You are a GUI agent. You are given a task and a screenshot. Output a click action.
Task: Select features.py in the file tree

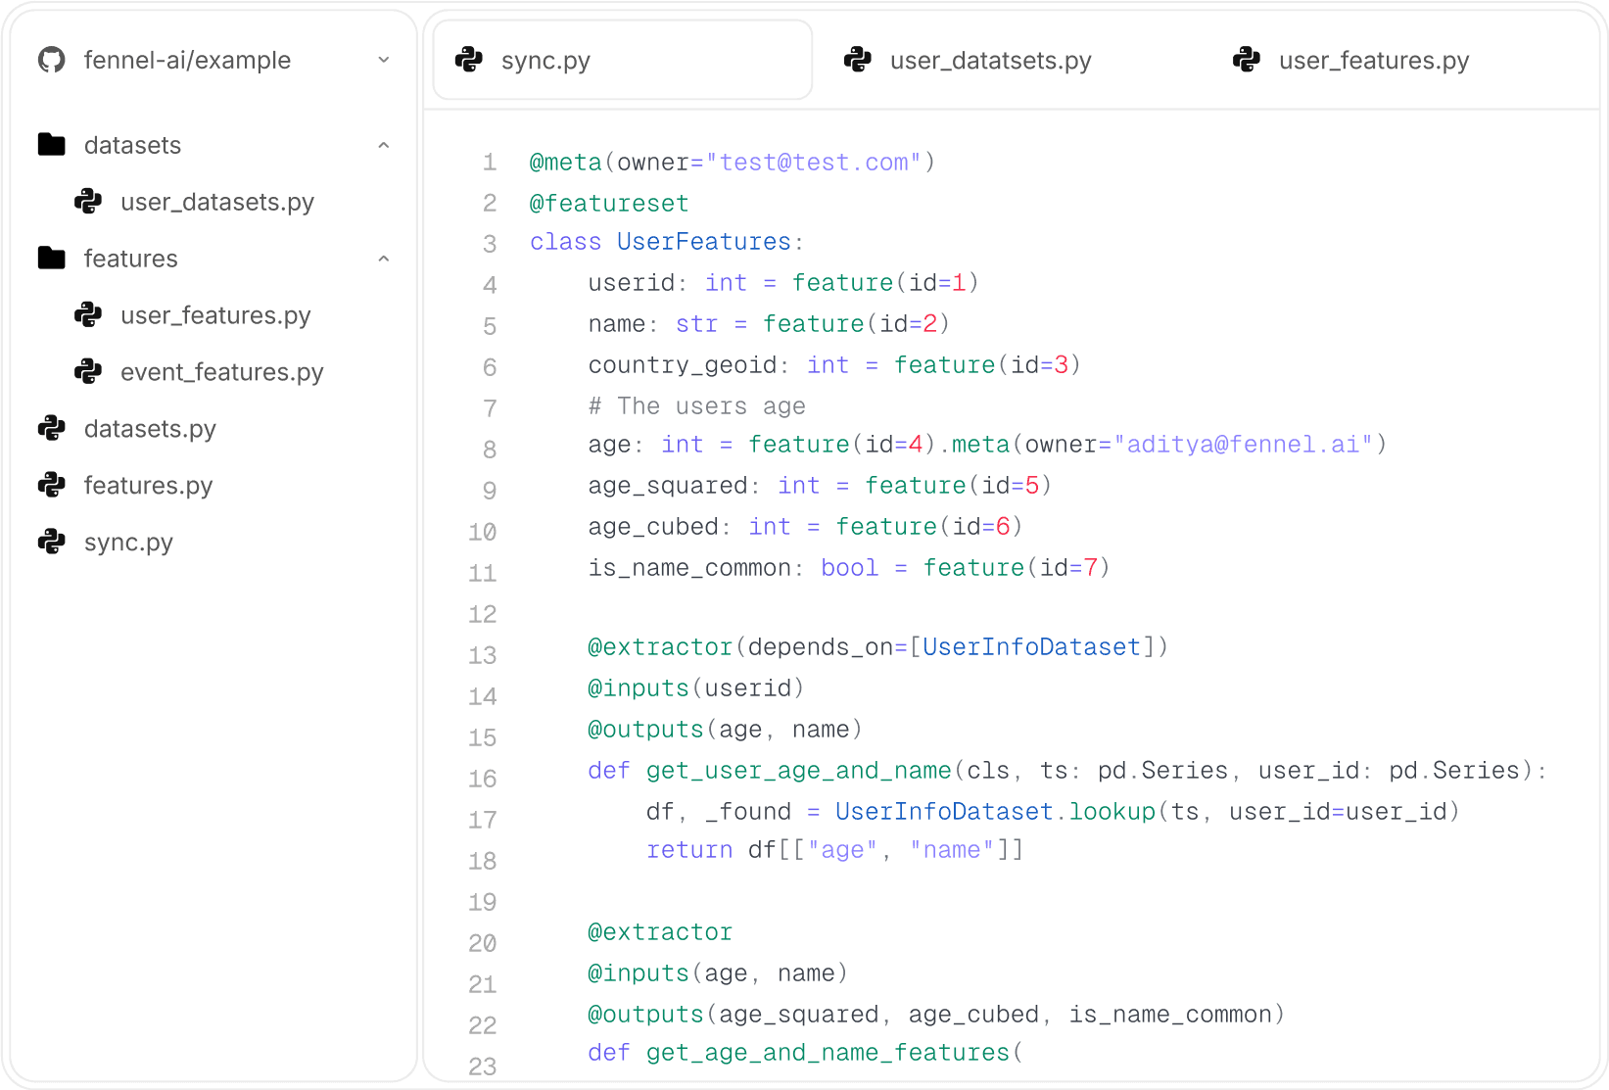(x=148, y=486)
